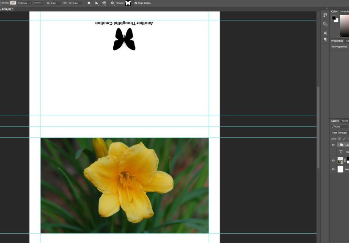Select the RGB/8 document tab
This screenshot has width=349, height=243.
coord(7,9)
